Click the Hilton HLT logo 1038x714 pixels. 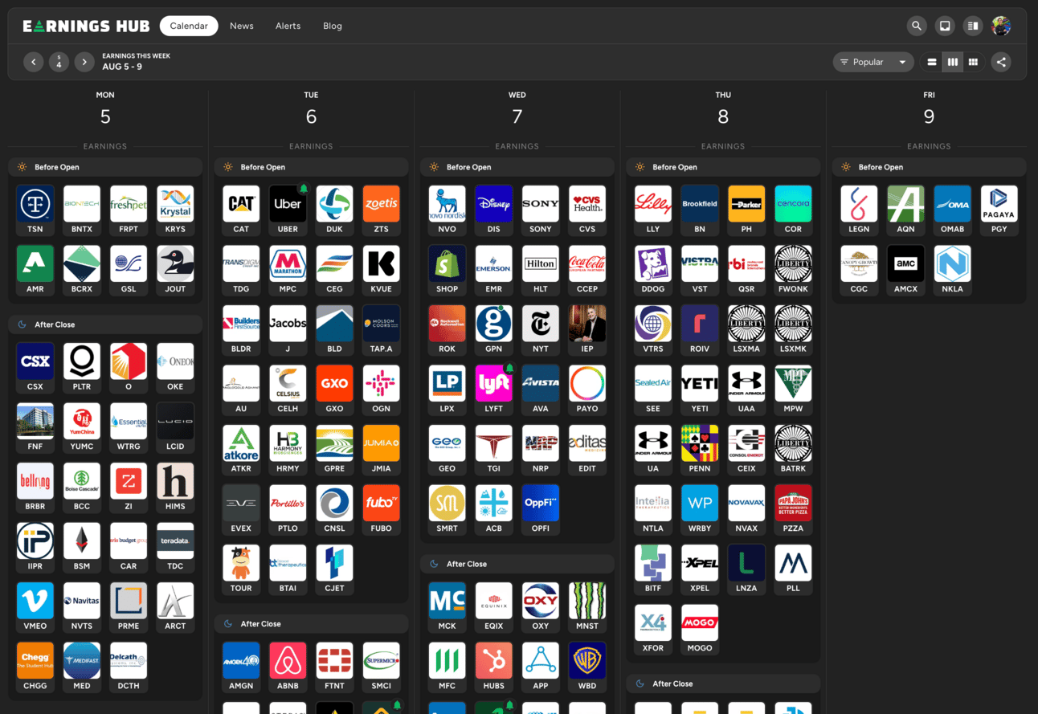pos(541,263)
